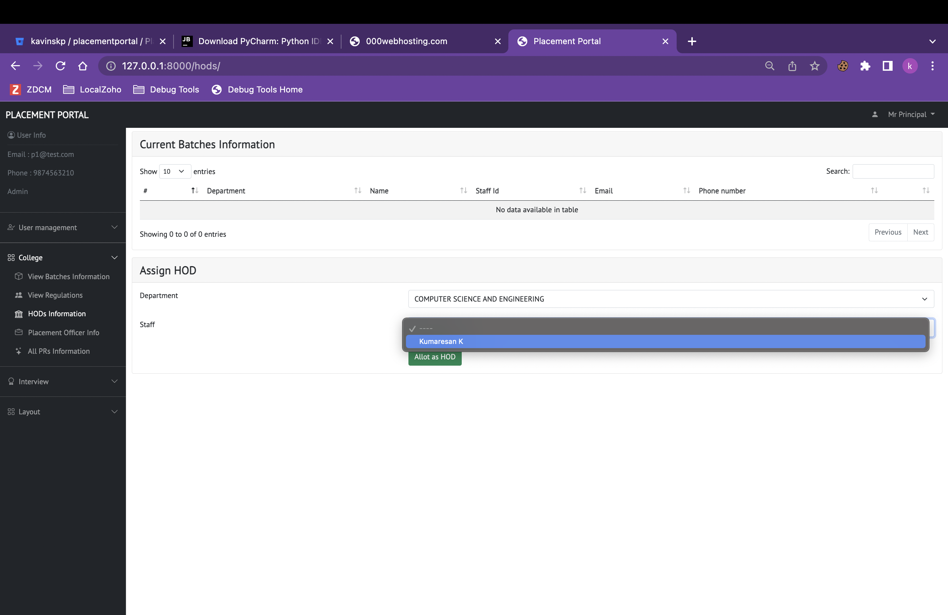Image resolution: width=948 pixels, height=615 pixels.
Task: Open Chrome three-dot menu
Action: 933,65
